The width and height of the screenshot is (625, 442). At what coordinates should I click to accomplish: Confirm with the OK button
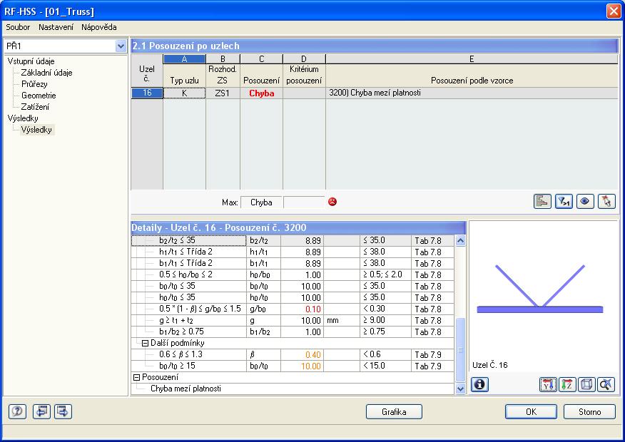[531, 412]
